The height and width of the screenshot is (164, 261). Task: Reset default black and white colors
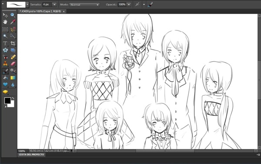[5, 106]
